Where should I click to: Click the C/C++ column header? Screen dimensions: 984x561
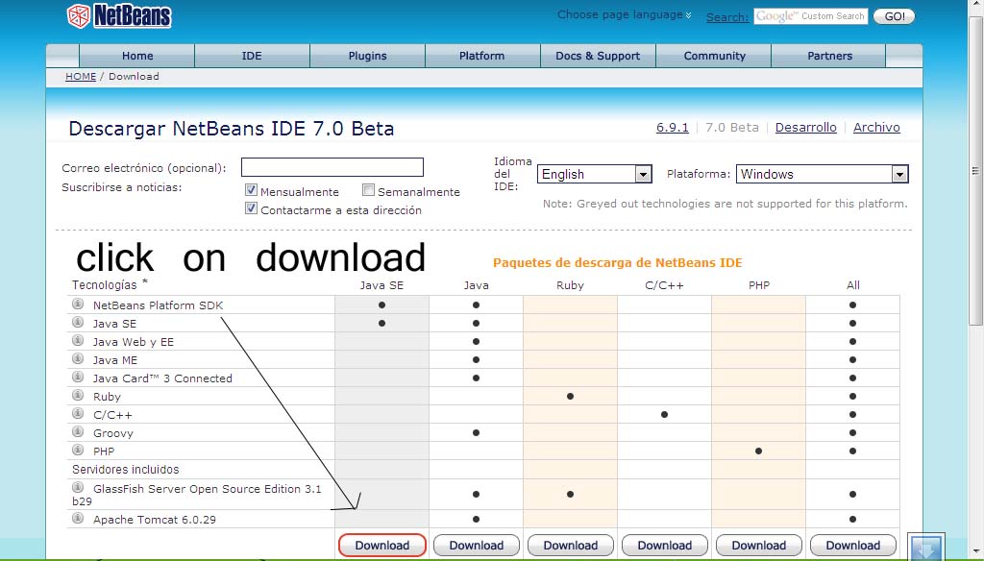665,285
